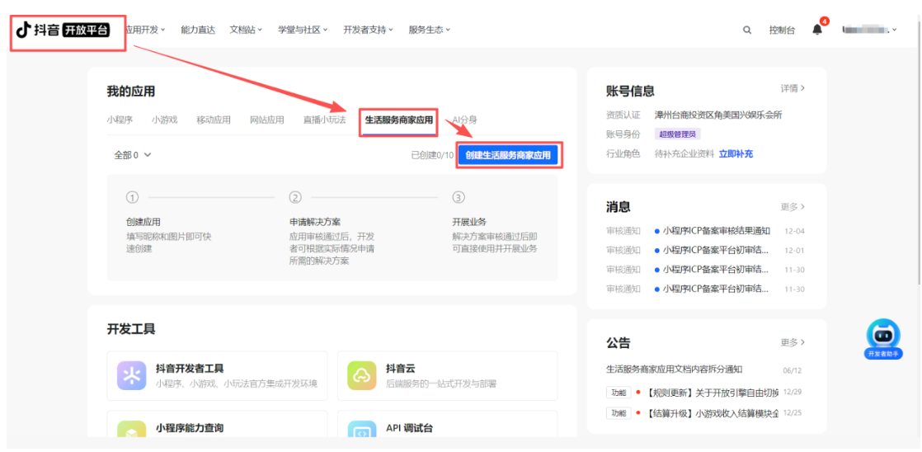Open the 小程序能力查询 card title

coord(190,428)
